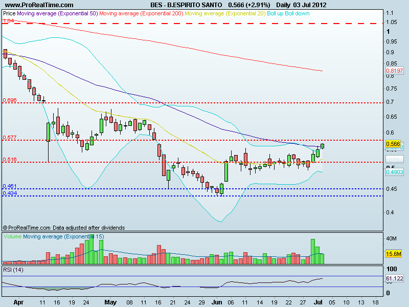Click the '03 Jul 2012' date in the header
This screenshot has width=409, height=307.
pyautogui.click(x=310, y=5)
